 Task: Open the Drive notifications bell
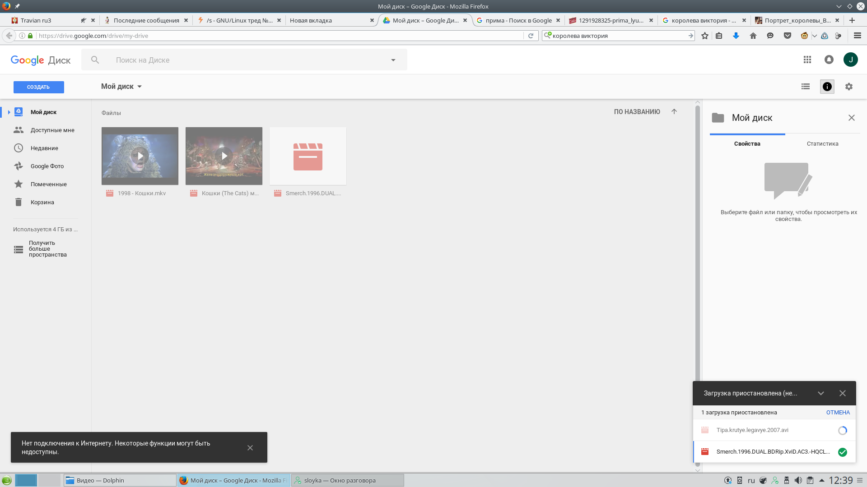[829, 60]
